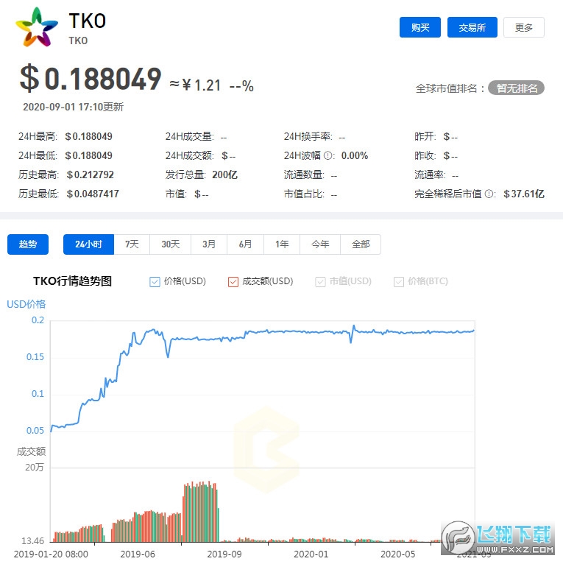Enable the 价格(BTC) checkbox
Image resolution: width=563 pixels, height=564 pixels.
pyautogui.click(x=399, y=281)
